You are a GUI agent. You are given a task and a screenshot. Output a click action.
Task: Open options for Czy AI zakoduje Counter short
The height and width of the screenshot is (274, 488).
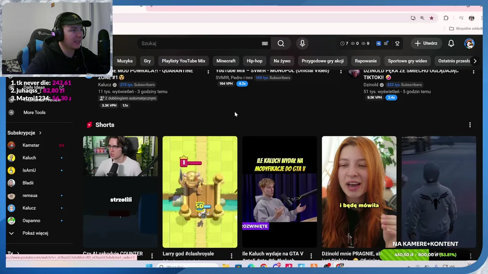152,256
